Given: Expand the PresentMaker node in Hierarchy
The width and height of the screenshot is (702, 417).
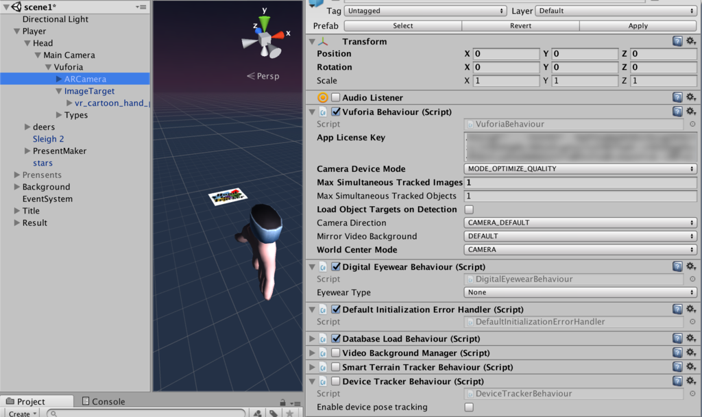Looking at the screenshot, I should point(27,151).
